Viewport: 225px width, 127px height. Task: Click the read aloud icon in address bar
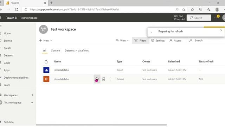[x=177, y=10]
